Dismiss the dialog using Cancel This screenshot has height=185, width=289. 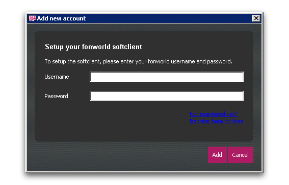pos(241,155)
